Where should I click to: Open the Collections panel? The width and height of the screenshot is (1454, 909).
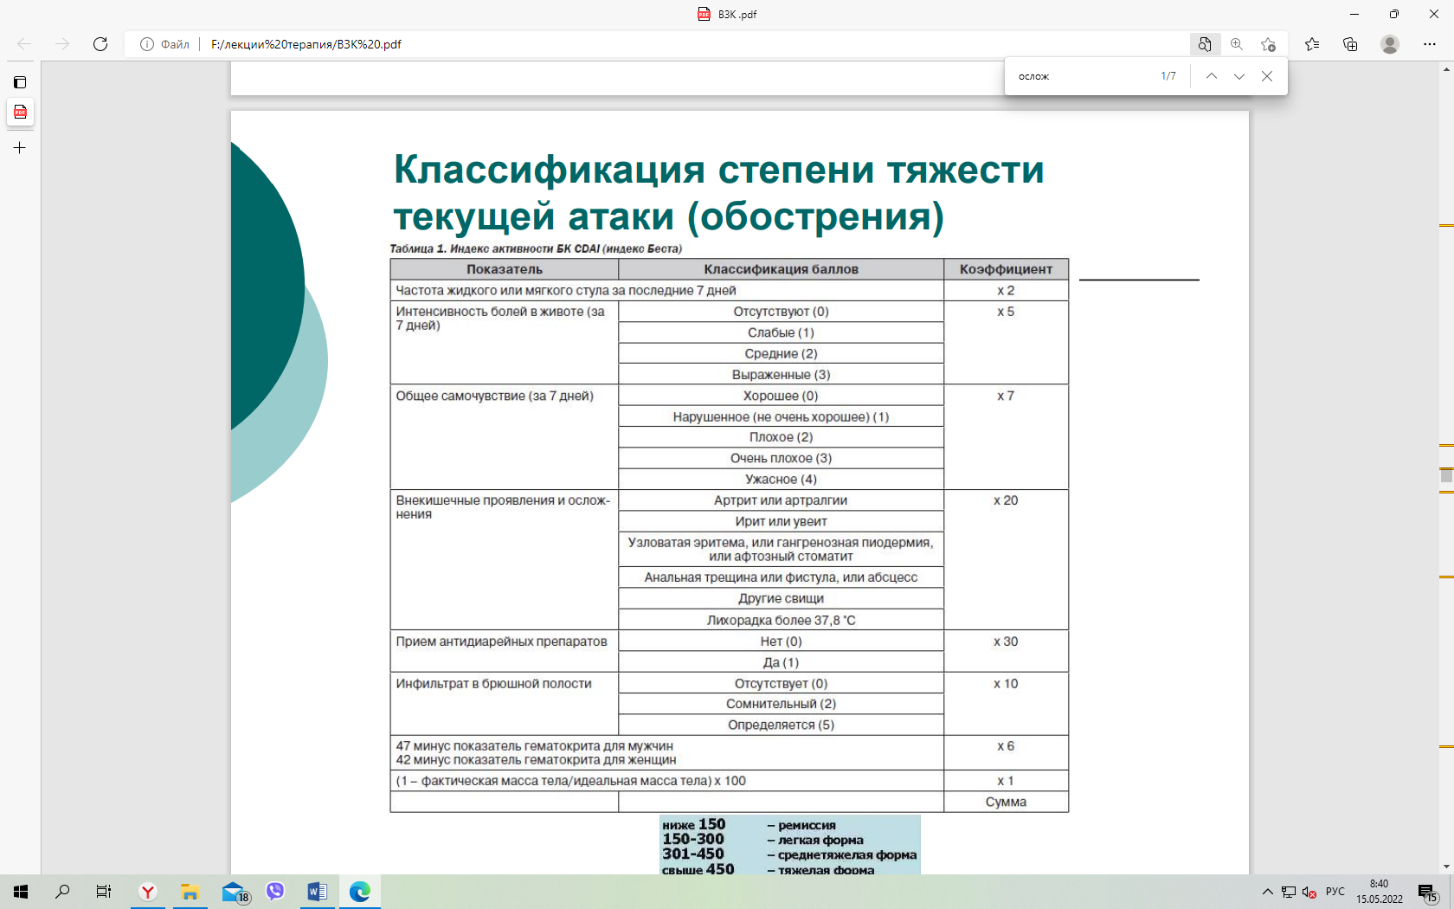1350,44
